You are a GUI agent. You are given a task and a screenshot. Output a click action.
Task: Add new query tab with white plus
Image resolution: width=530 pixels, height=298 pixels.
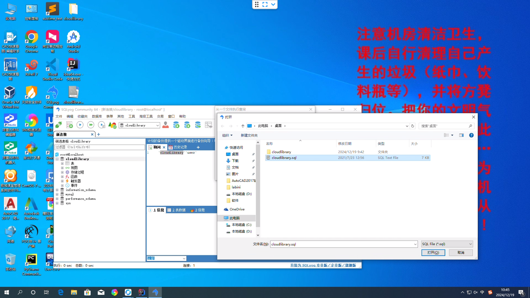coord(198,147)
